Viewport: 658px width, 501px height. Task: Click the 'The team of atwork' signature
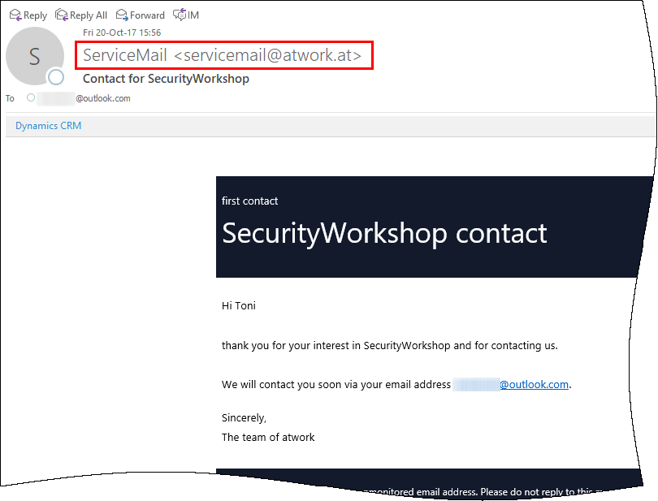click(268, 437)
